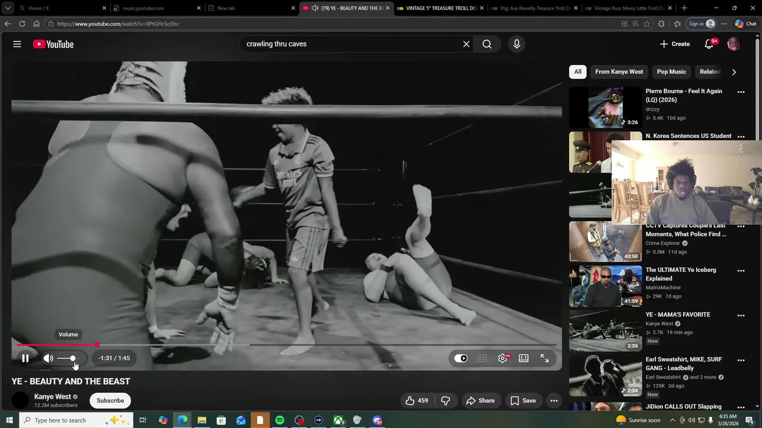Open more actions below the video

point(554,401)
